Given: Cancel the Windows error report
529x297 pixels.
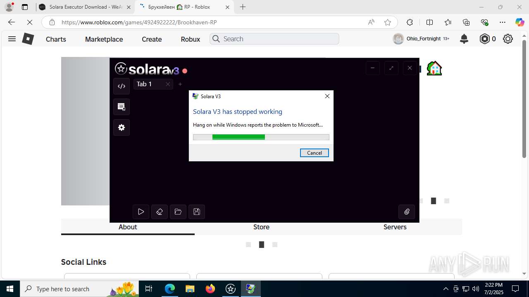Looking at the screenshot, I should [x=315, y=153].
